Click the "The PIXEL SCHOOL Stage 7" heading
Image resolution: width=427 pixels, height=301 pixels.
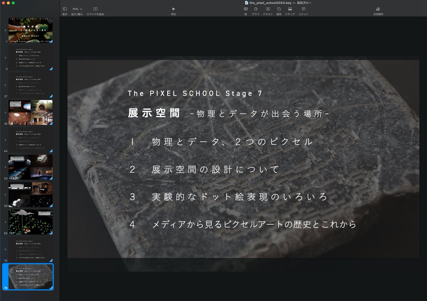click(195, 94)
